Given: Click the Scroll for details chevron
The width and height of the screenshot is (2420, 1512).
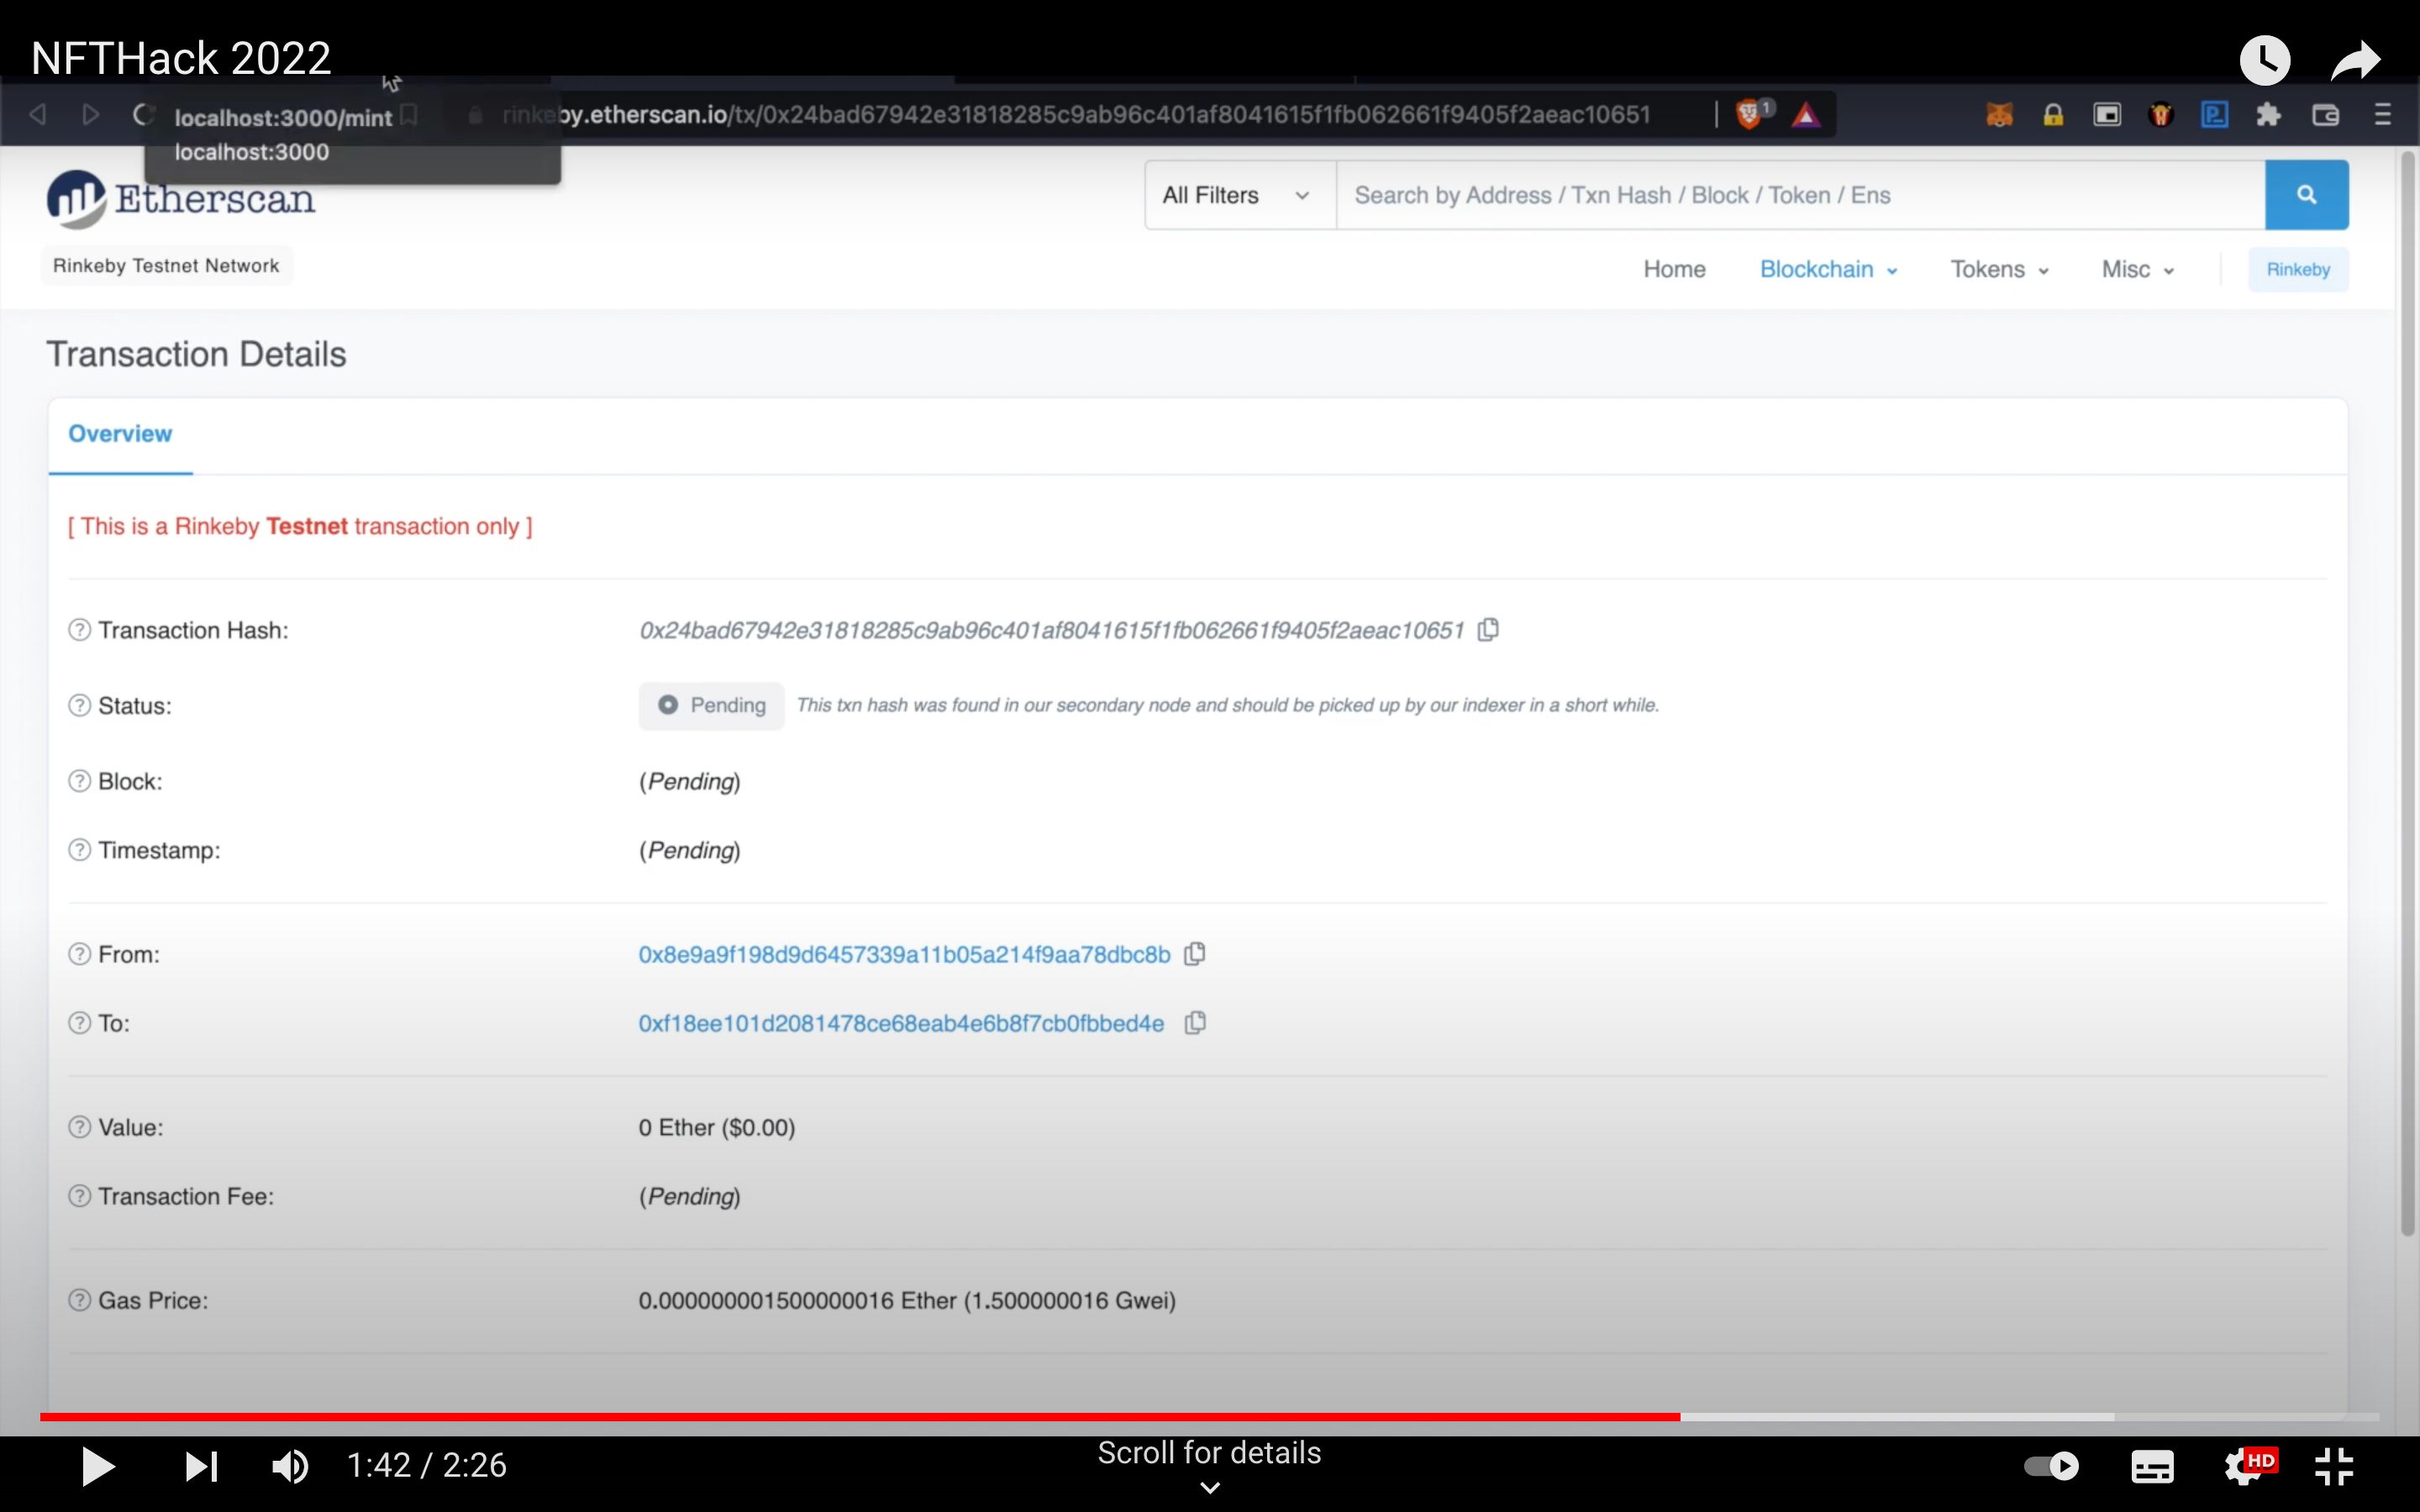Looking at the screenshot, I should pyautogui.click(x=1210, y=1488).
